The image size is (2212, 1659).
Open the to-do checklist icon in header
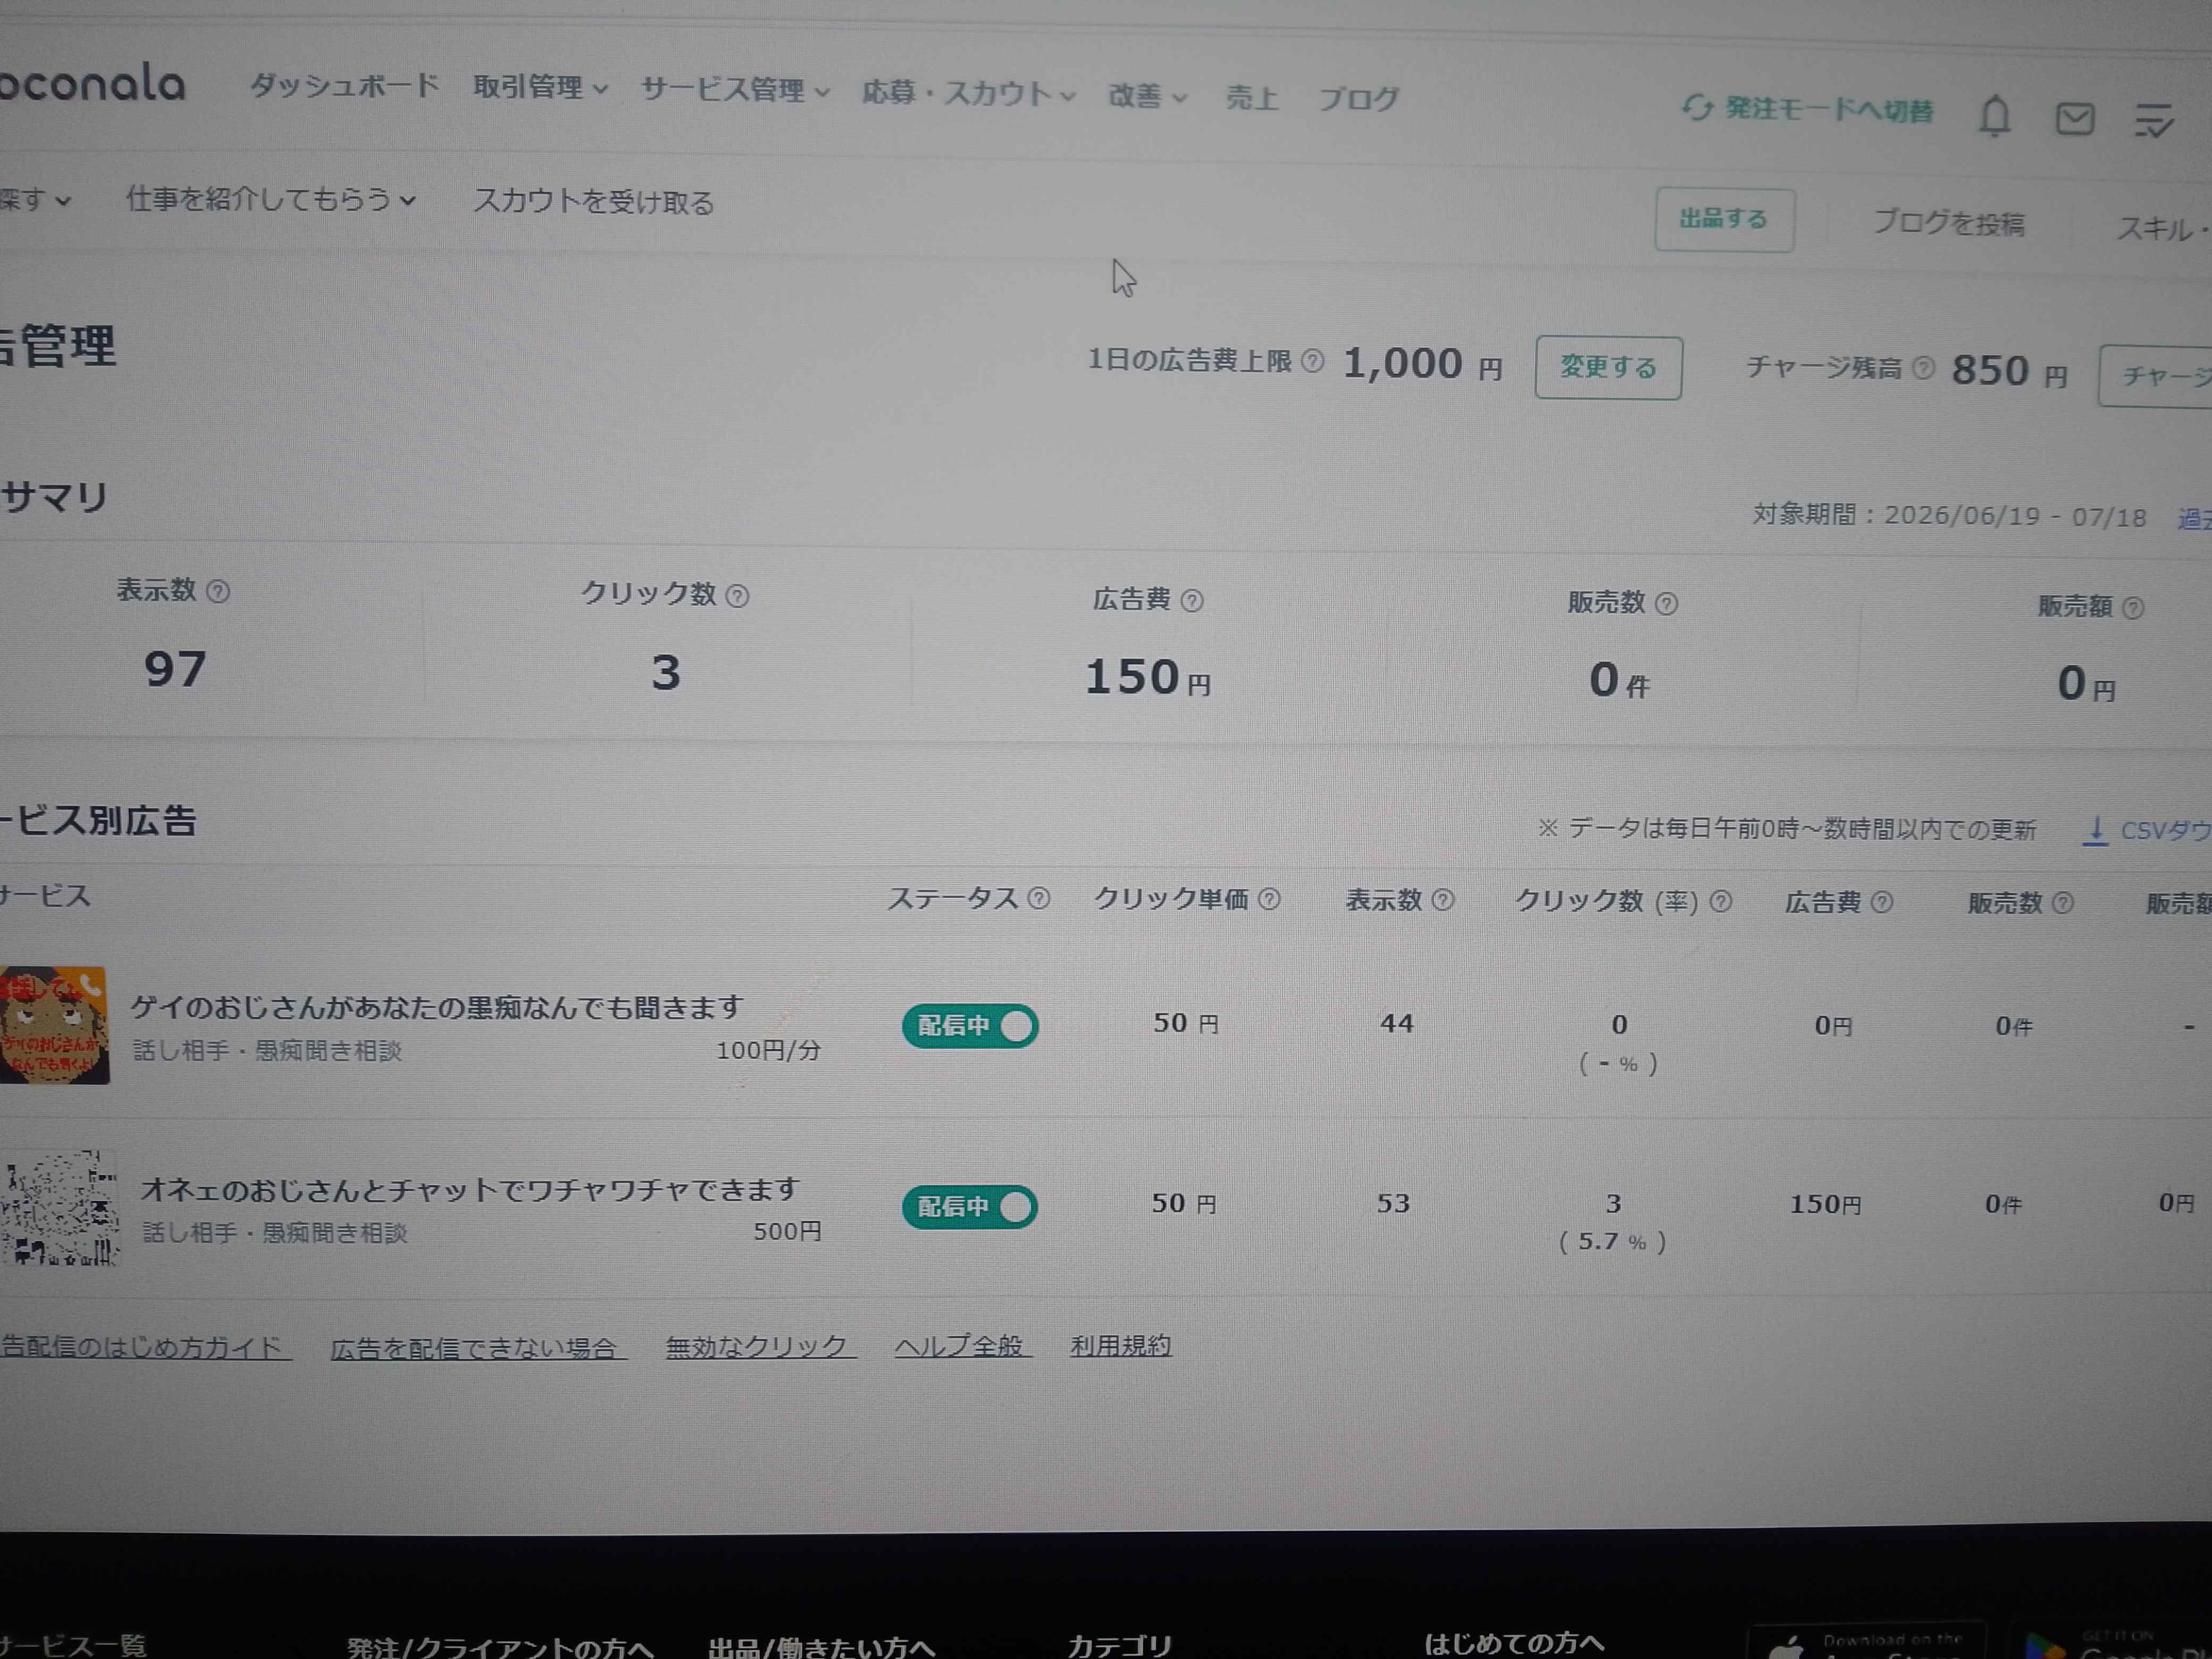(2154, 121)
